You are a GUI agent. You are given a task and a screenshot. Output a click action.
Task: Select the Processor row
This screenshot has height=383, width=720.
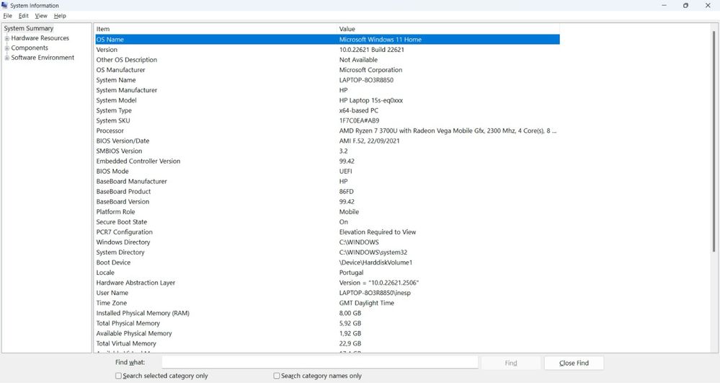click(x=327, y=131)
